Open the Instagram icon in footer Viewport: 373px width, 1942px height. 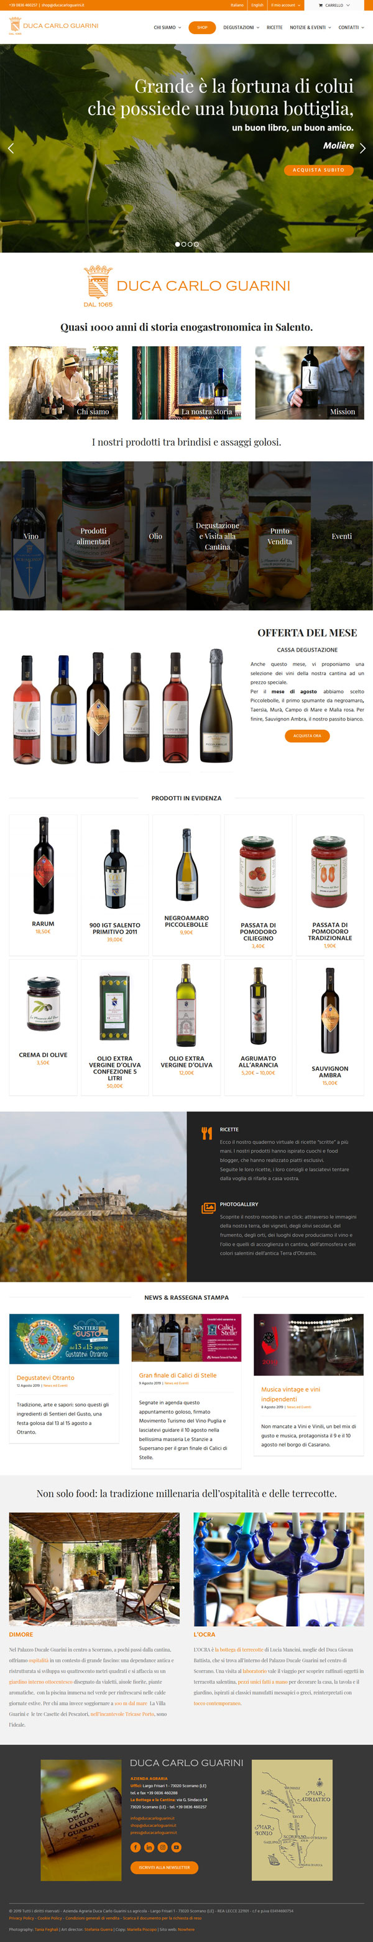pyautogui.click(x=163, y=1846)
